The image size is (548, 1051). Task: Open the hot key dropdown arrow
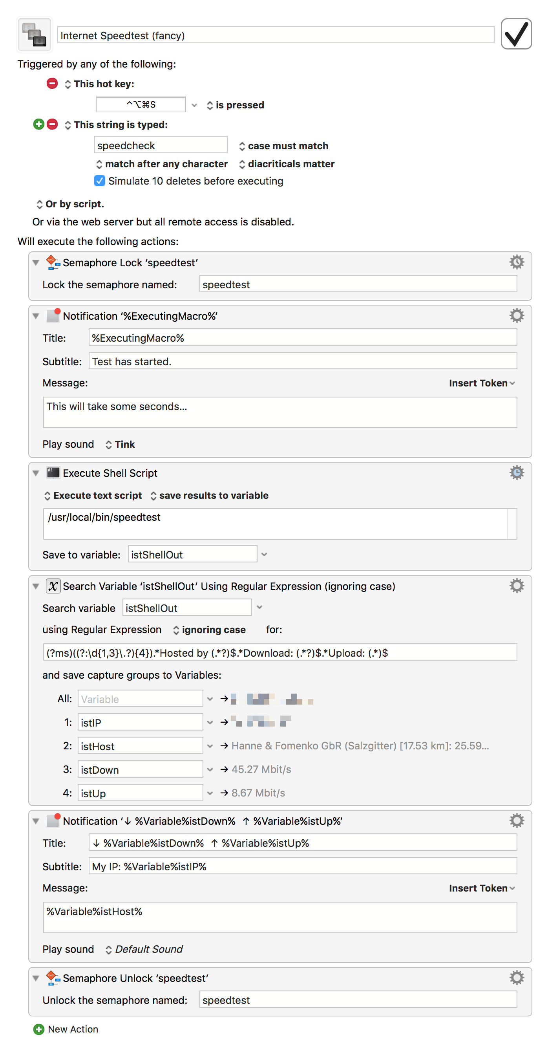(x=194, y=105)
